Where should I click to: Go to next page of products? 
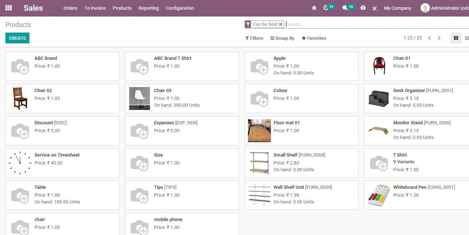coord(439,38)
